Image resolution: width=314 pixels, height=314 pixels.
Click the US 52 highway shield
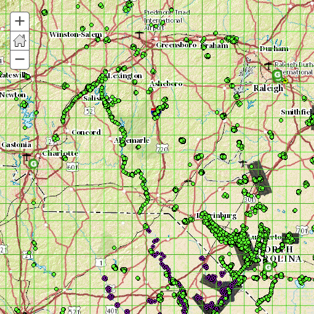[90, 111]
